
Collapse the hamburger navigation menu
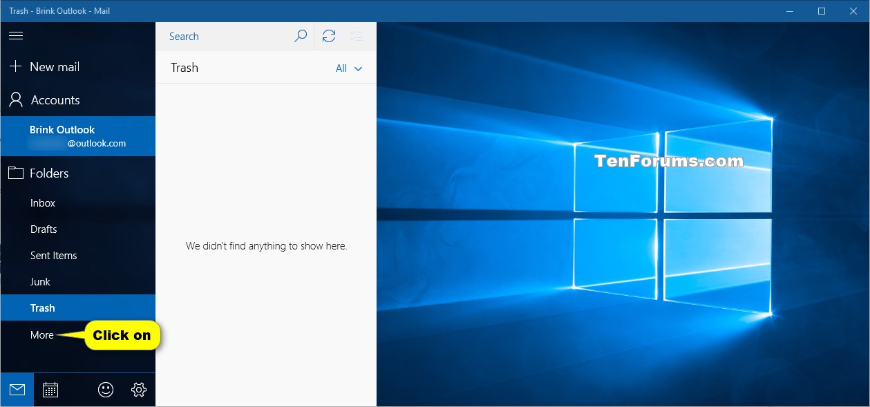point(16,36)
